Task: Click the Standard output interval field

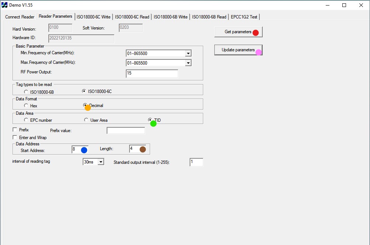Action: click(x=196, y=162)
